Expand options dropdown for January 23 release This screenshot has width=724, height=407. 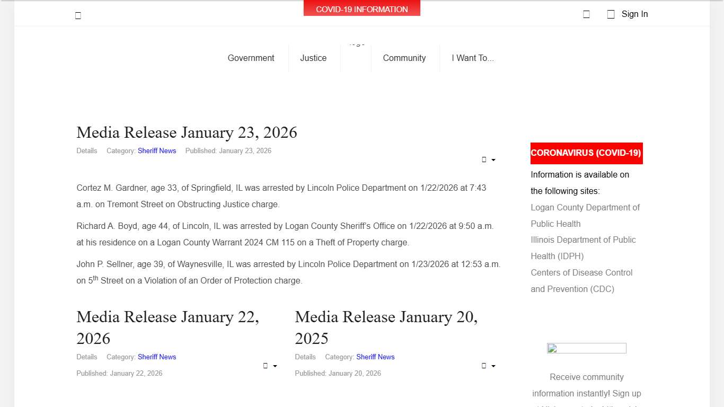pos(488,160)
